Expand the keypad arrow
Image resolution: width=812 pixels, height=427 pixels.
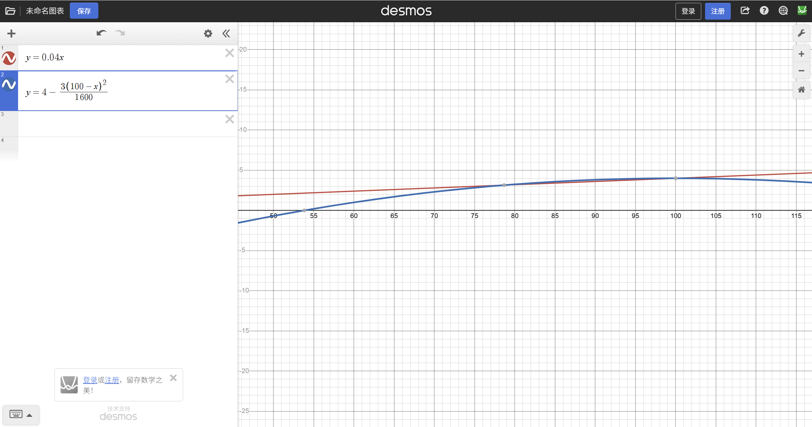pyautogui.click(x=30, y=415)
